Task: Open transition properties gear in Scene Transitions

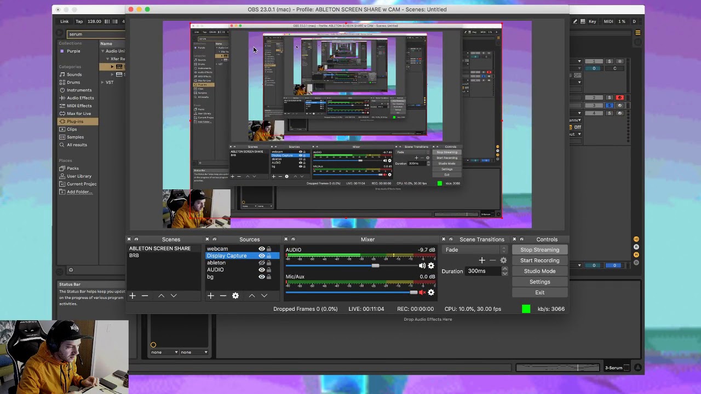Action: [x=504, y=260]
